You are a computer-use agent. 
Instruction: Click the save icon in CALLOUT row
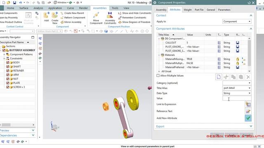click(238, 43)
